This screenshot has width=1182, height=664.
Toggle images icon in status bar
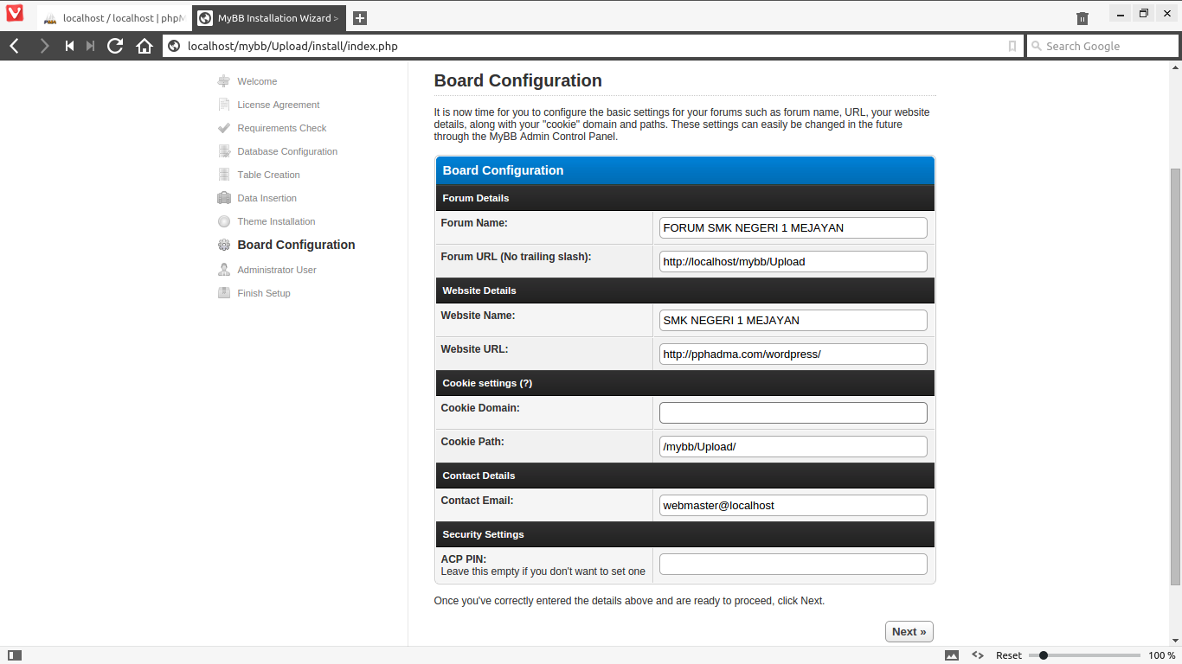tap(952, 655)
